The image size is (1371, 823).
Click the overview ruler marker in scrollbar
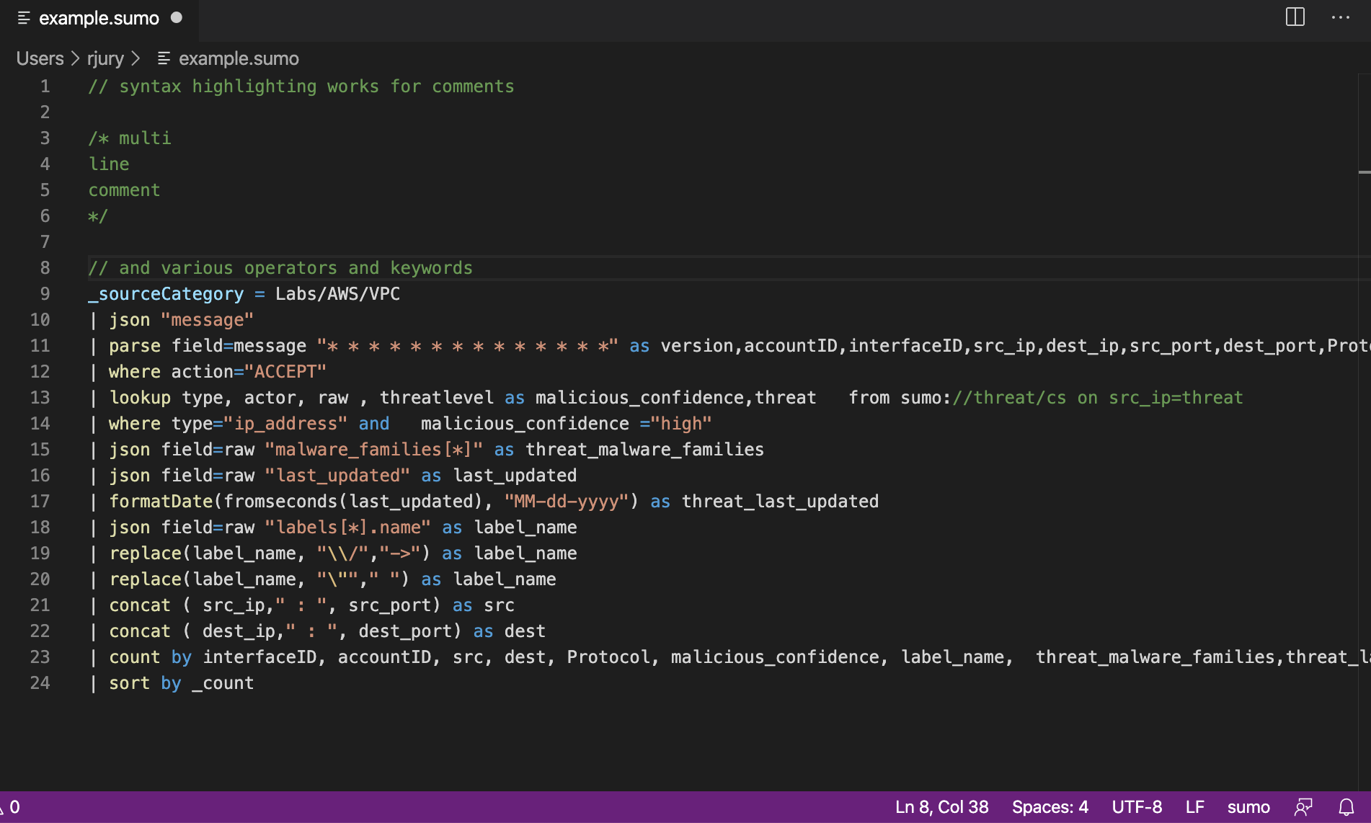(1365, 172)
